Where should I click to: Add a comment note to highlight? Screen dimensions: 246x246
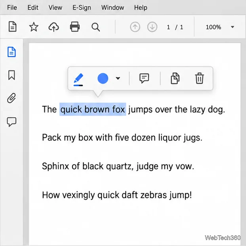[x=144, y=78]
